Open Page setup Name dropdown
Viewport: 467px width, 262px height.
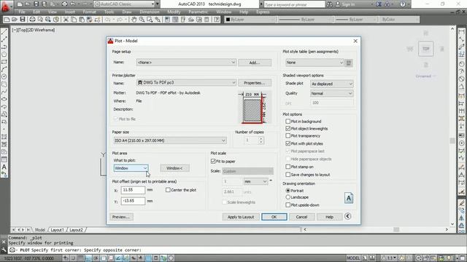pos(186,63)
